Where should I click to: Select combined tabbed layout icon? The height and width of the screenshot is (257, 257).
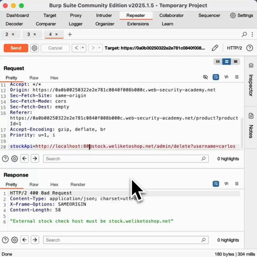(235, 62)
